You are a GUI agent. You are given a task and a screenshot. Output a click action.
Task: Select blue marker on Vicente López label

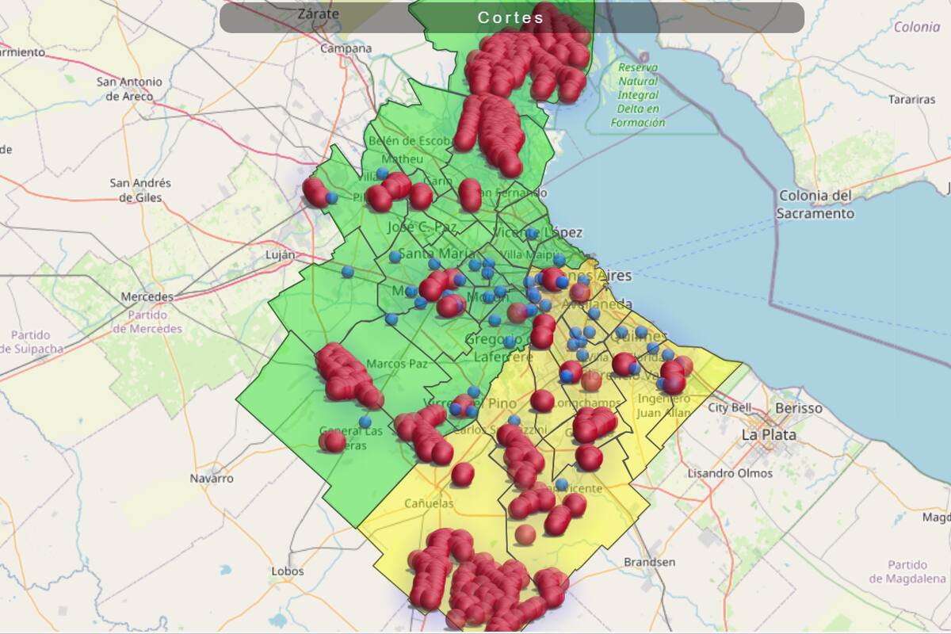(x=532, y=235)
